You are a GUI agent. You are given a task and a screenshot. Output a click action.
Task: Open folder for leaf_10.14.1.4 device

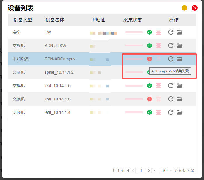tap(180, 112)
